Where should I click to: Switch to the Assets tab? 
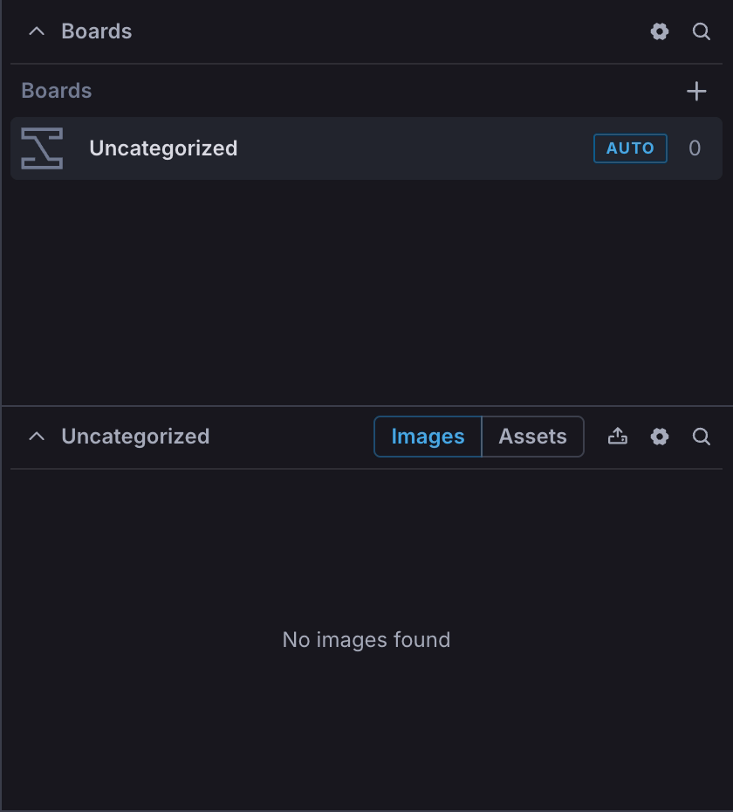[x=532, y=437]
